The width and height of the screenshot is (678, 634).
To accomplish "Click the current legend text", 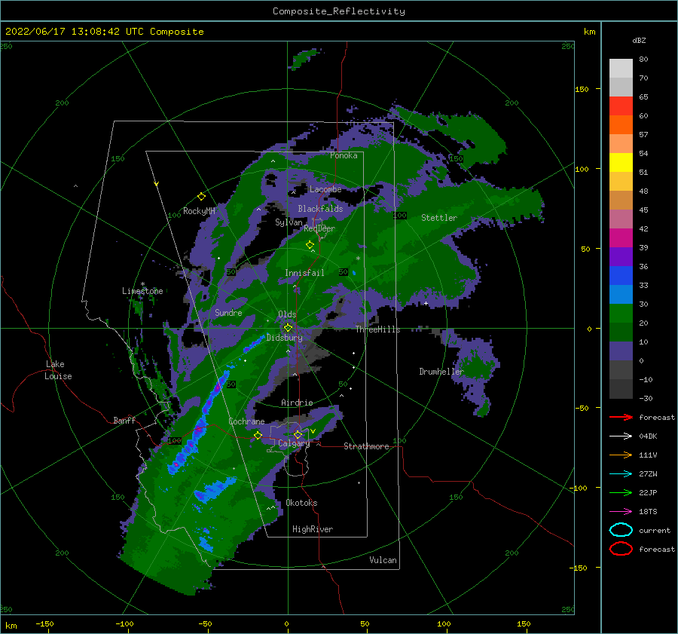I will tap(655, 530).
